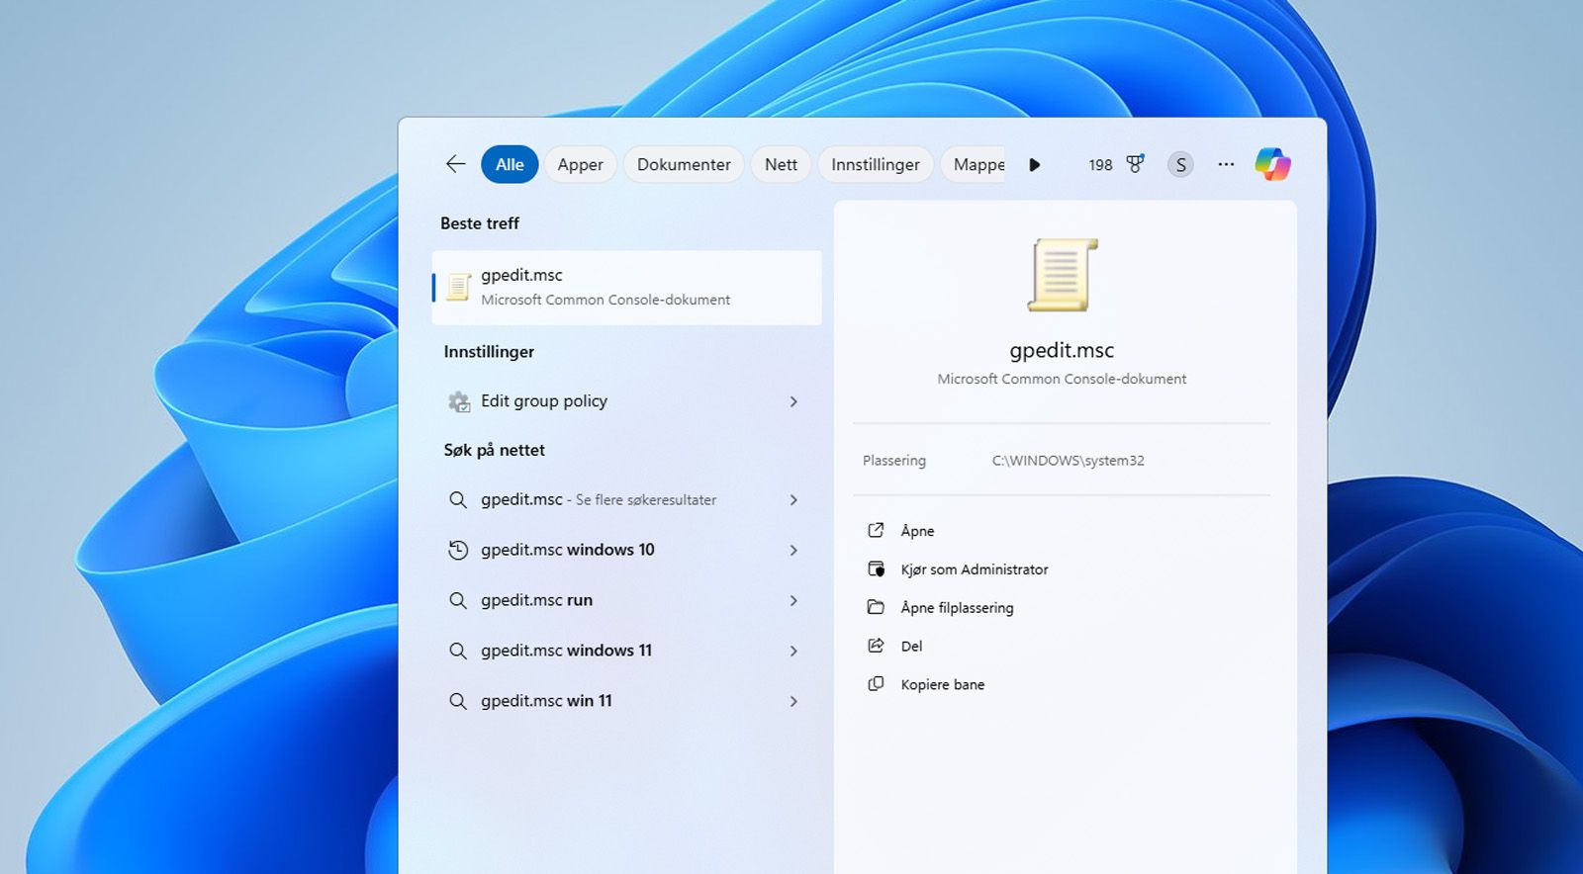Choose Kjør som Administrator
Screen dimensions: 1583x874
pos(975,569)
